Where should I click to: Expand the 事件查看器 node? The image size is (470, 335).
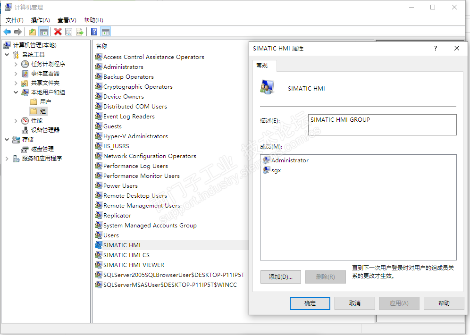click(x=16, y=74)
